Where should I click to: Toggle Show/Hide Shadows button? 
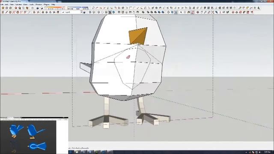[x=42, y=8]
